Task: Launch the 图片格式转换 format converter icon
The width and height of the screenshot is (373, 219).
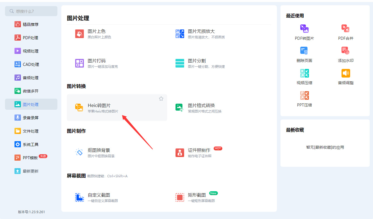Action: [180, 108]
